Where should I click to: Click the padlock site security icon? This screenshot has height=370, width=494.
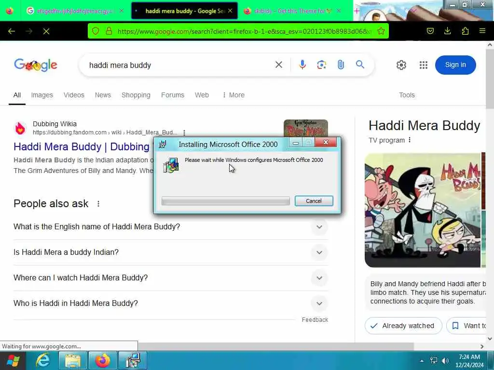109,31
